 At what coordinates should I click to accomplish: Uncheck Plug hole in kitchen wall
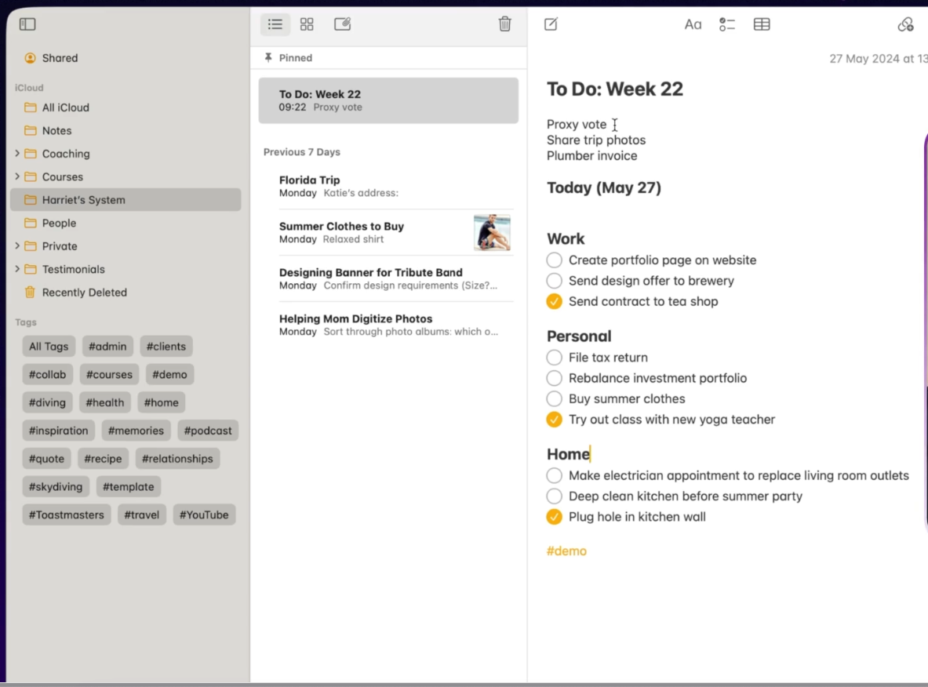554,517
